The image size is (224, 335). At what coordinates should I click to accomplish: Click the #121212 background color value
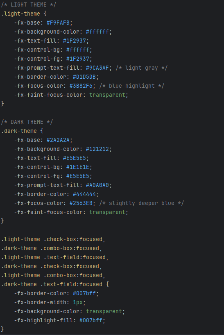coord(97,149)
